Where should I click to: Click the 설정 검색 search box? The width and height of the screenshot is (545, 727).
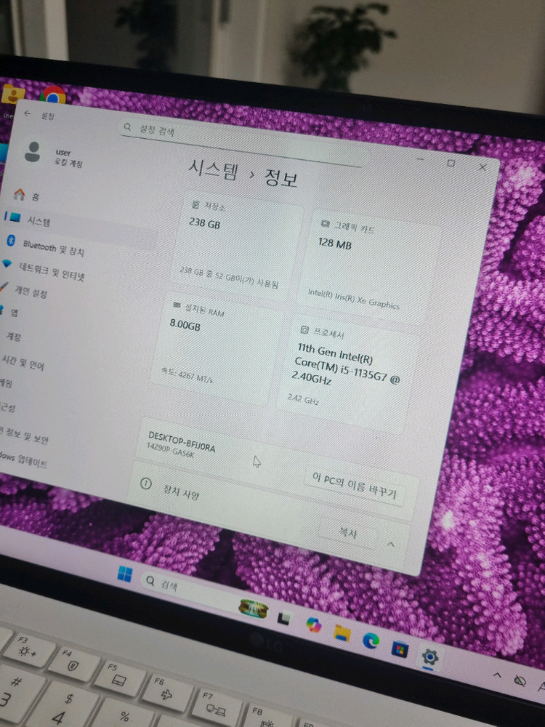pos(240,137)
